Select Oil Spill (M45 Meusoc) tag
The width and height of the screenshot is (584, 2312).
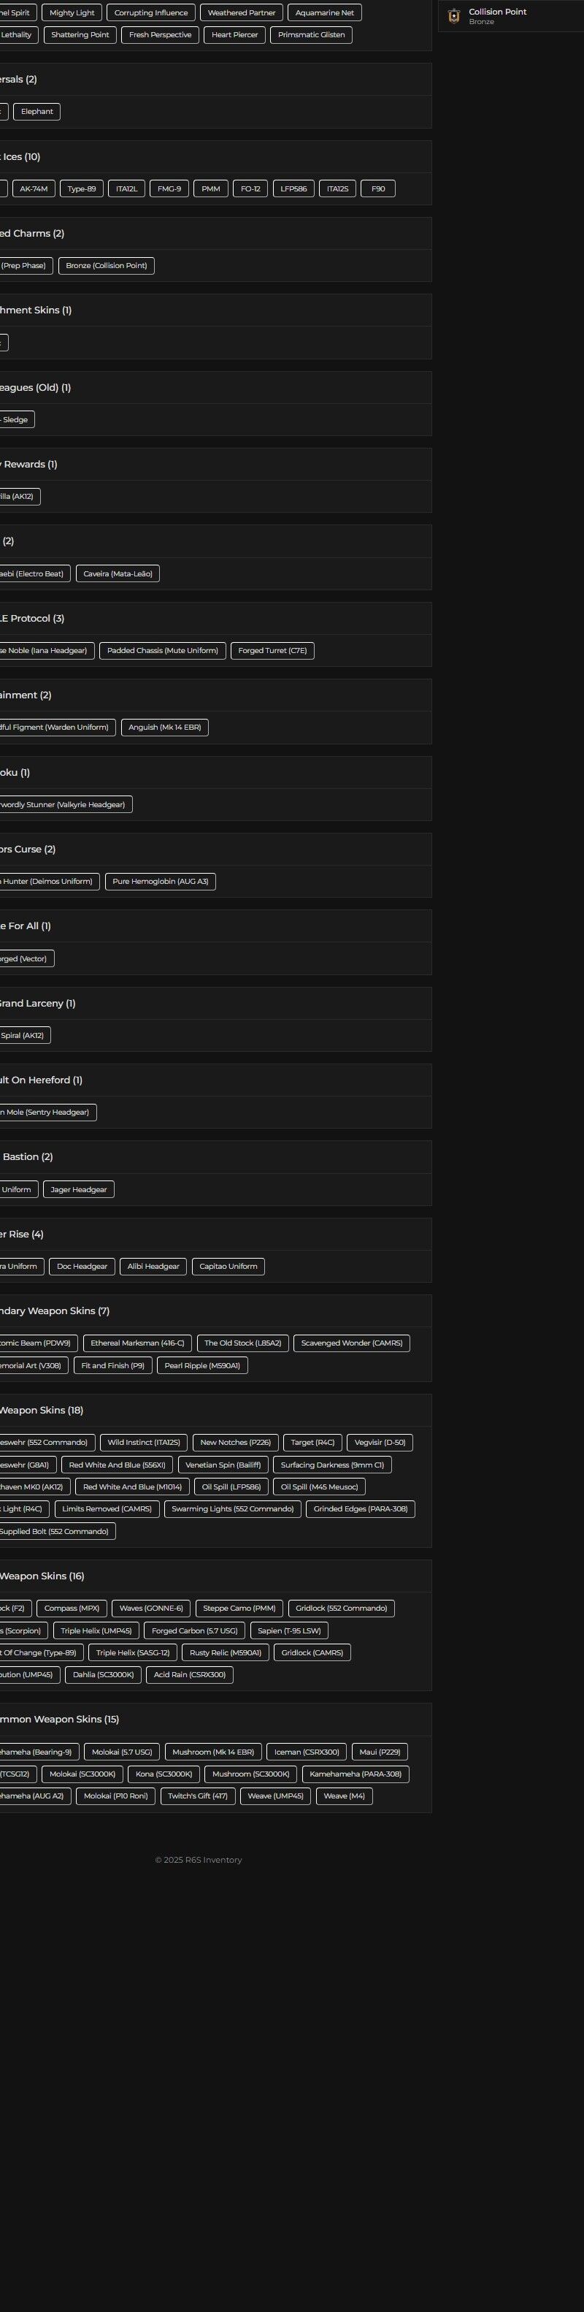point(318,1487)
